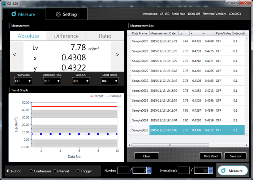Open the Peak/Valley dropdown
Screen dimensions: 253x180
pos(23,81)
